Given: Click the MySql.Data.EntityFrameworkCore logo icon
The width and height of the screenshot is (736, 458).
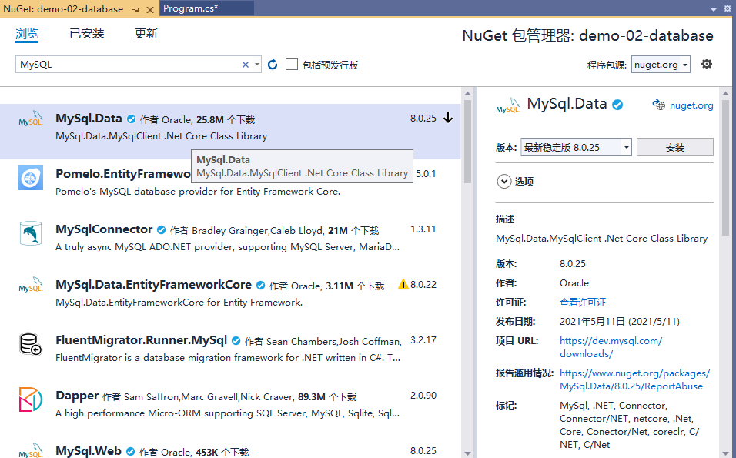Looking at the screenshot, I should point(31,286).
